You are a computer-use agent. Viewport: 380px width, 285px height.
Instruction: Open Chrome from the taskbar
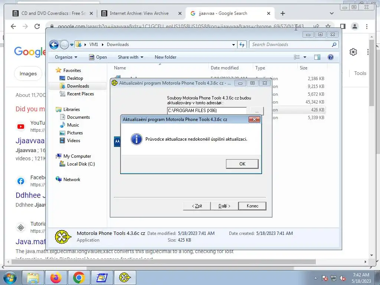(79, 278)
